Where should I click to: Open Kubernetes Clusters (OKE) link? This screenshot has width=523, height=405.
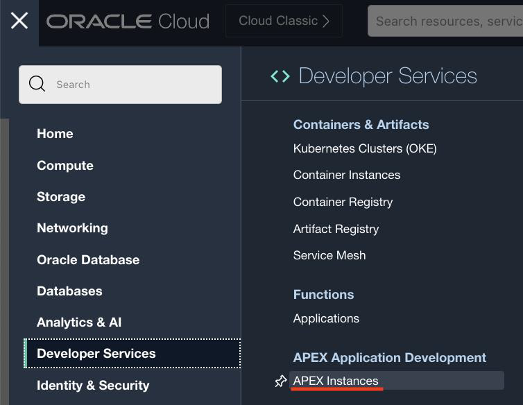pyautogui.click(x=365, y=148)
